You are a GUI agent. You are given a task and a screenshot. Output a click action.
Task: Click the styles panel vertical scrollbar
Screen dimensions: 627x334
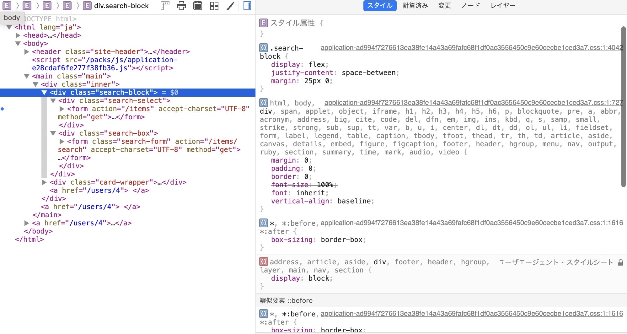(x=624, y=107)
